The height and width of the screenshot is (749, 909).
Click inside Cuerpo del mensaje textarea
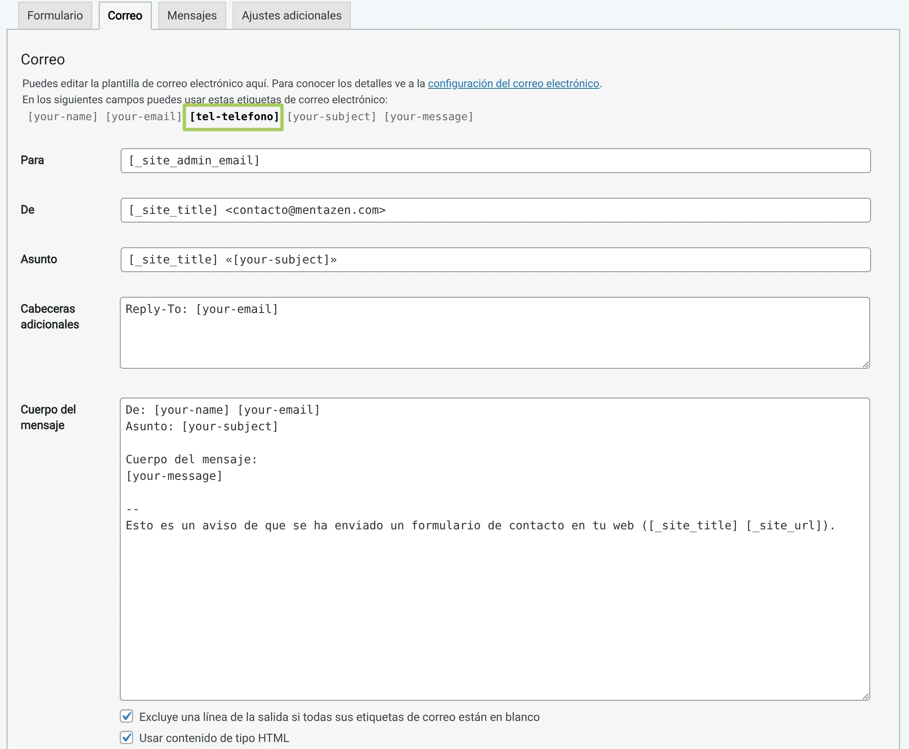(494, 604)
